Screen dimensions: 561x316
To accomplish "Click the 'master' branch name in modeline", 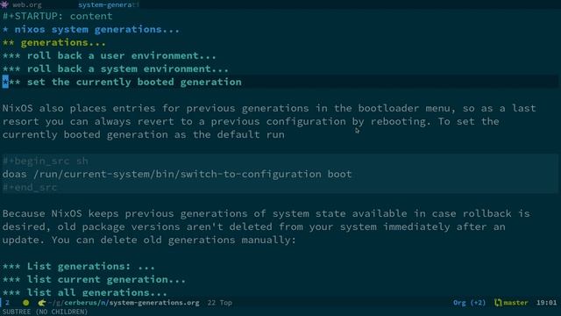I will click(515, 303).
